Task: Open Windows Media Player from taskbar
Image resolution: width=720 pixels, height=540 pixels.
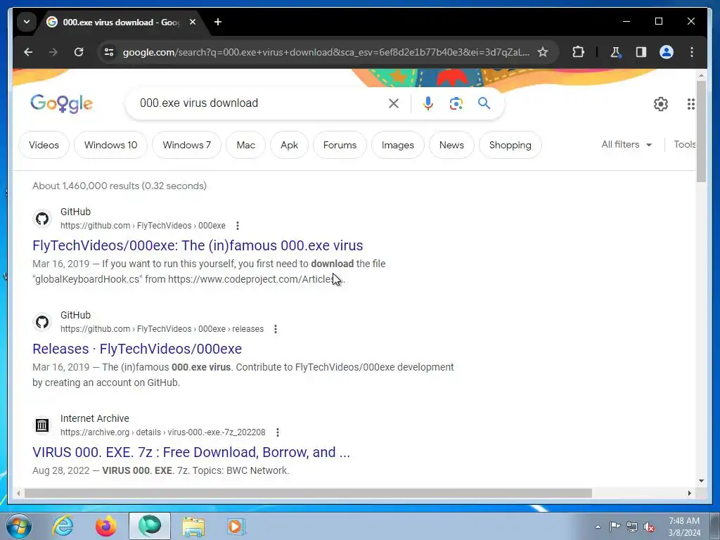Action: point(236,526)
